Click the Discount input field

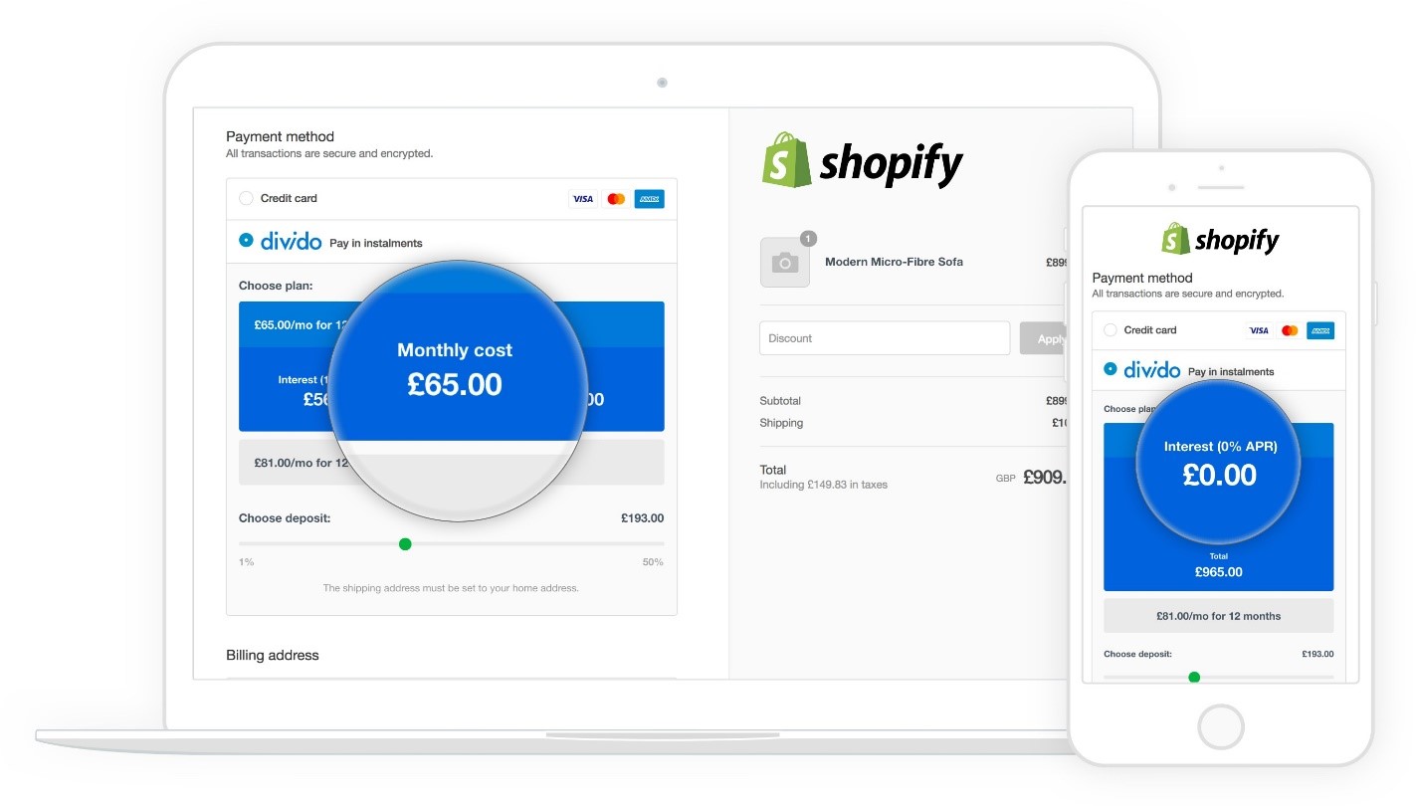885,338
